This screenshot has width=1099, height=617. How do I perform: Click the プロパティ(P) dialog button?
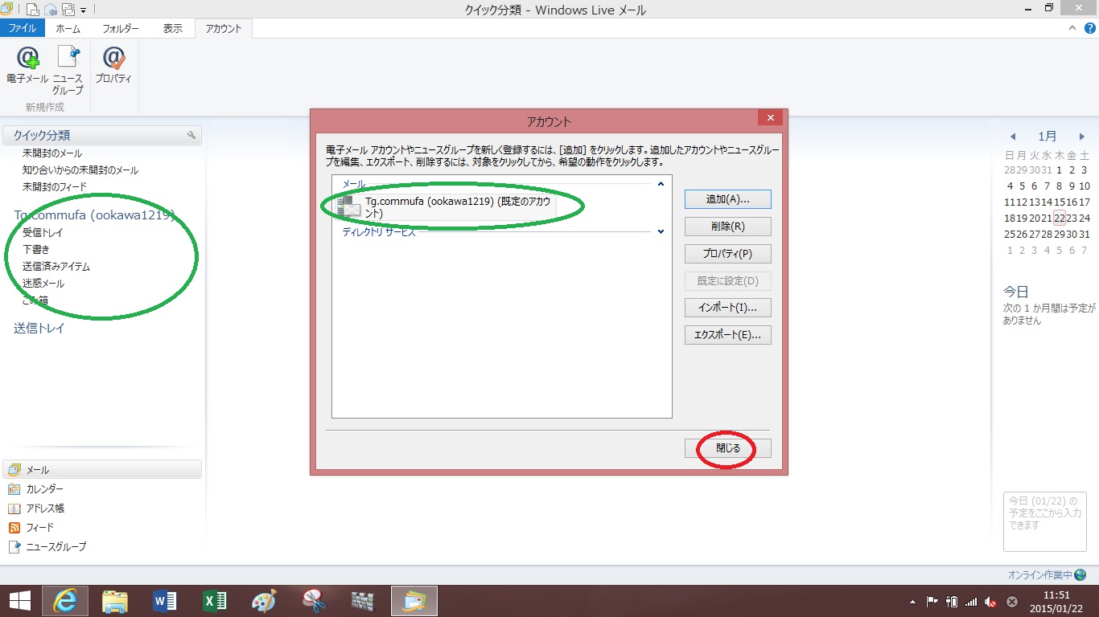727,254
